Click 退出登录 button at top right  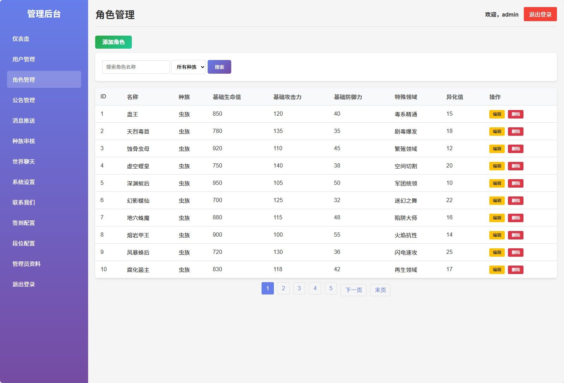(x=540, y=14)
